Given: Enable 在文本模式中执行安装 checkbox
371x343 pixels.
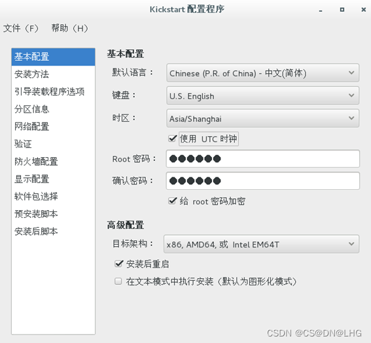Looking at the screenshot, I should [x=118, y=281].
